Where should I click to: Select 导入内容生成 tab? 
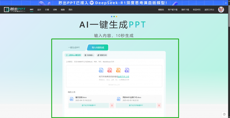pos(98,47)
